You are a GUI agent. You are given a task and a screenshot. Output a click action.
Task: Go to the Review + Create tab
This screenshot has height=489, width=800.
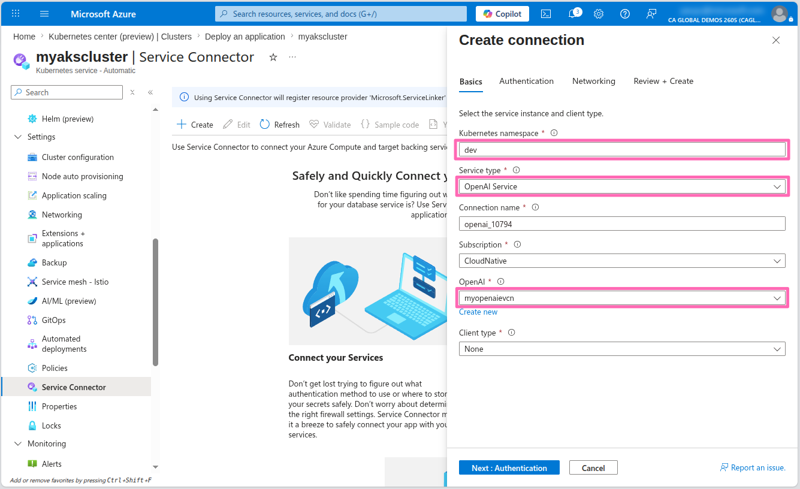tap(663, 81)
